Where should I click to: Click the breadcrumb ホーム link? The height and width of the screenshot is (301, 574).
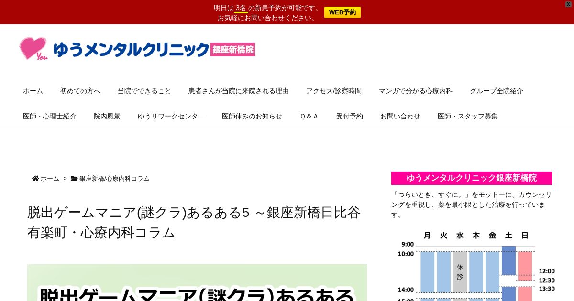[x=50, y=178]
